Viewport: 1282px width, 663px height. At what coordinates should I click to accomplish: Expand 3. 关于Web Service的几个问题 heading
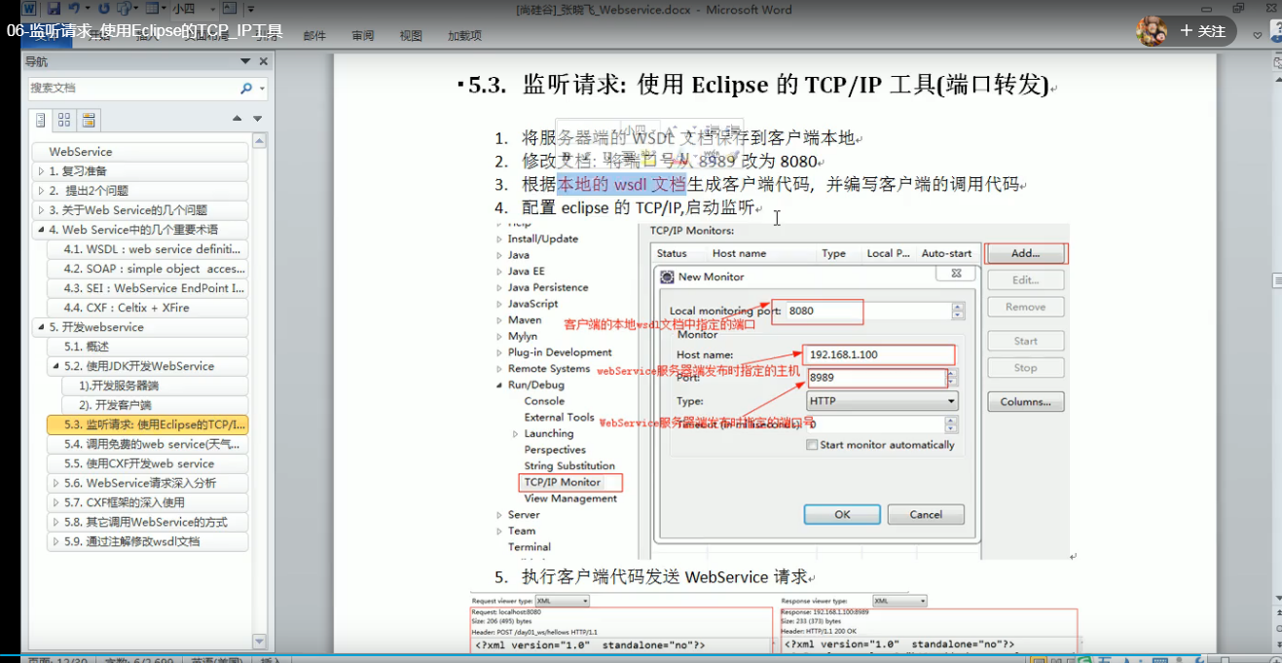(x=41, y=210)
